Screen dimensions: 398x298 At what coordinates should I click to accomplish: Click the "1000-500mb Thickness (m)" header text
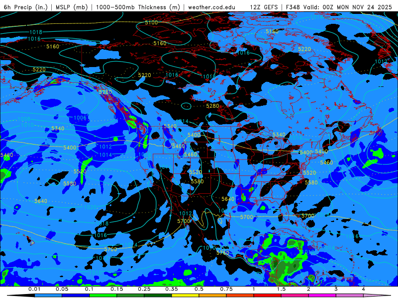pos(138,7)
